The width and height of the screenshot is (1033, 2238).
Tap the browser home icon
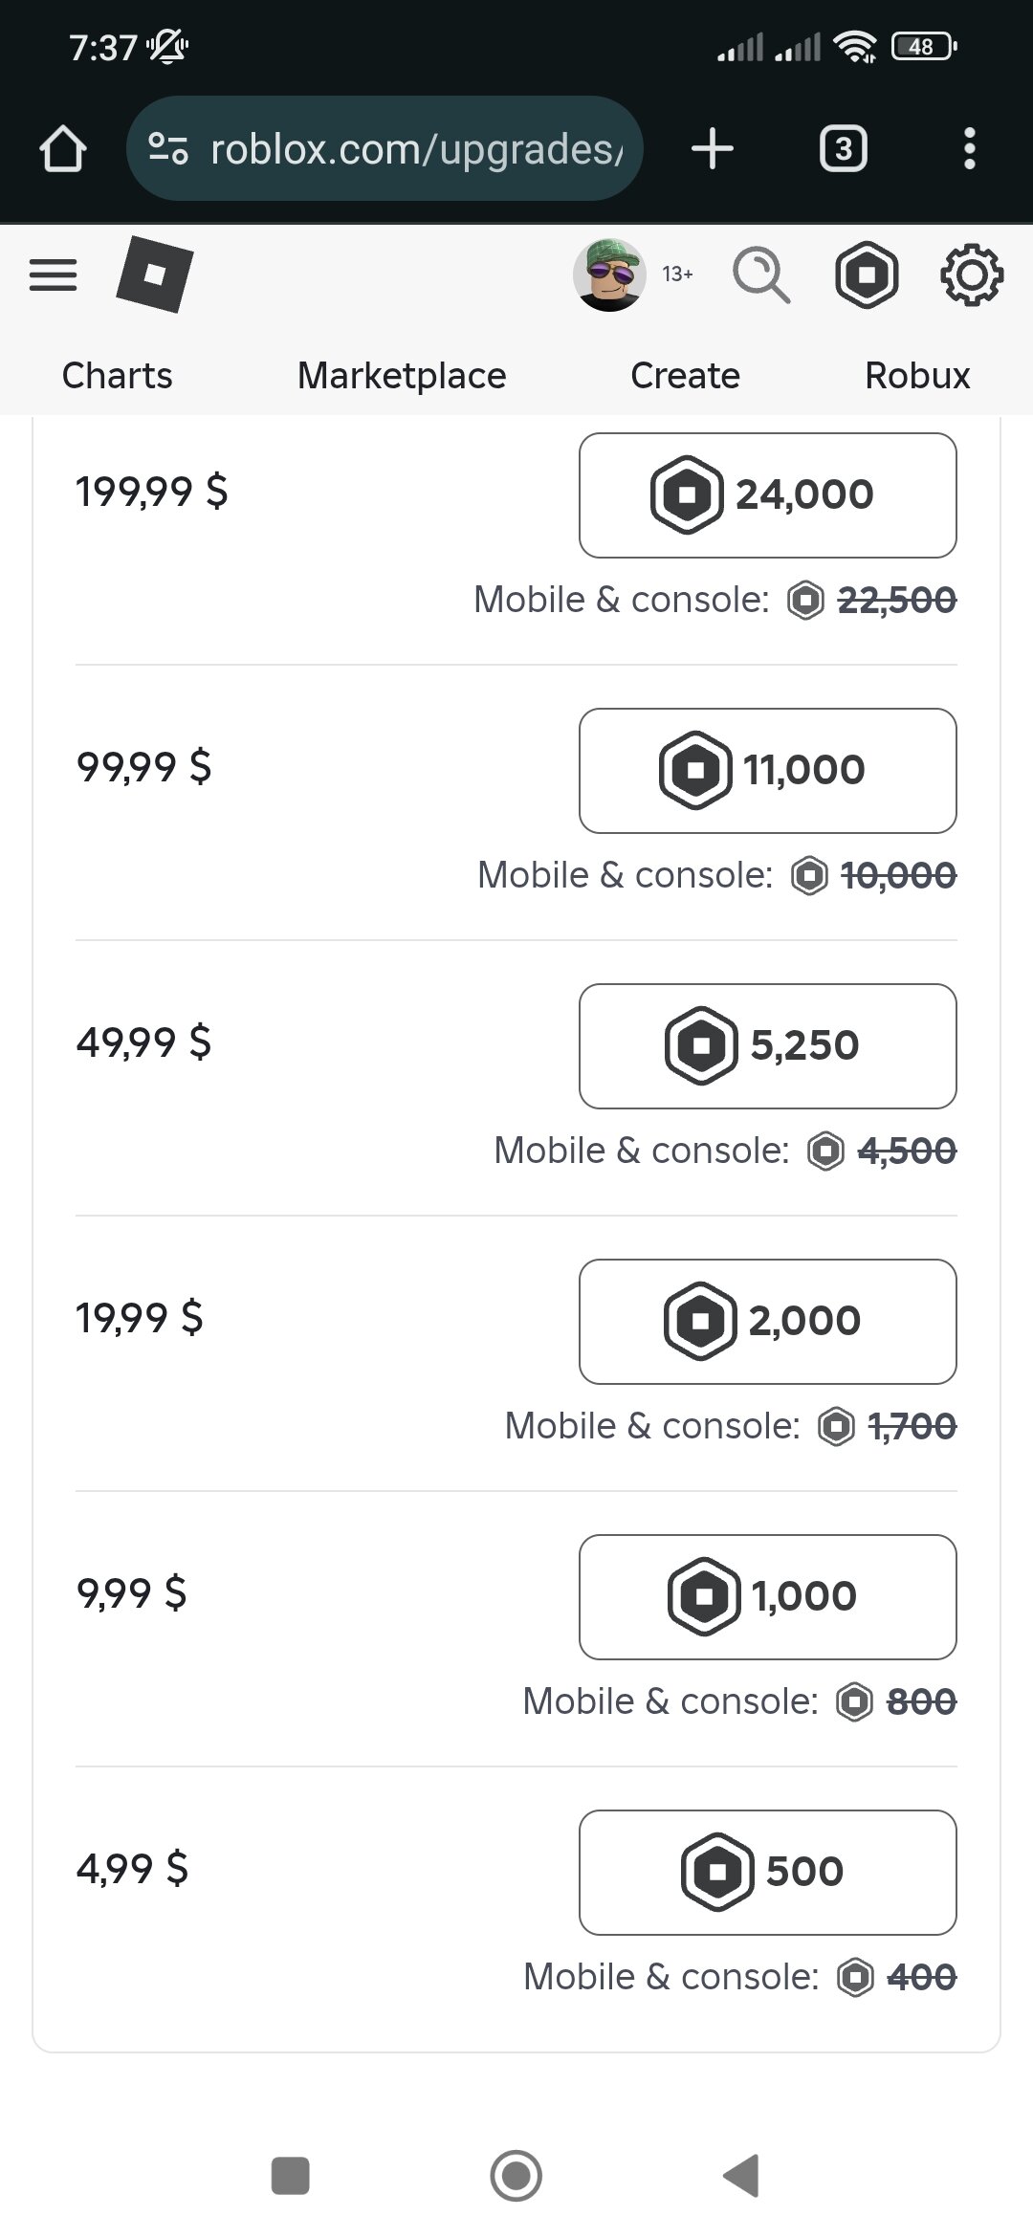63,149
